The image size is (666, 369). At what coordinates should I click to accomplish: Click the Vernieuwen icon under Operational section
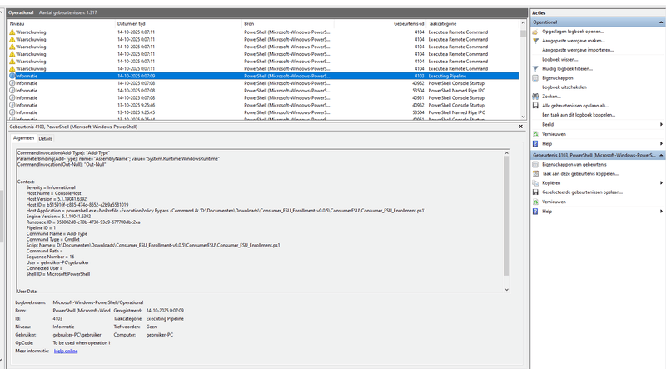click(535, 134)
